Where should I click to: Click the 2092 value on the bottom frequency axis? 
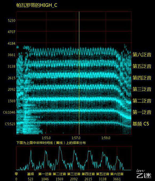74,179
